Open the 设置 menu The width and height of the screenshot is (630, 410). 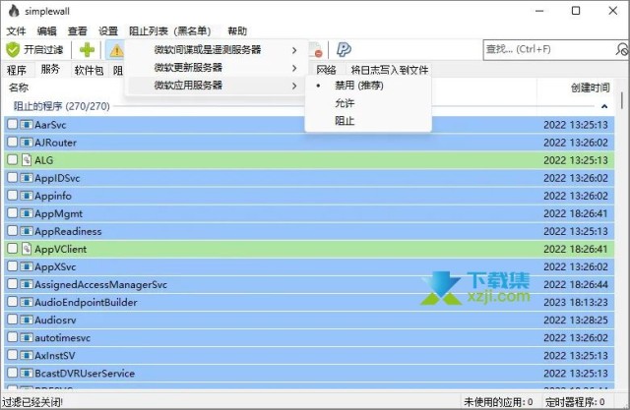(108, 30)
